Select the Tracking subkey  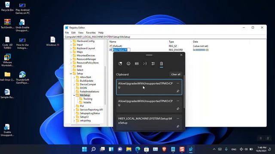tap(88, 99)
